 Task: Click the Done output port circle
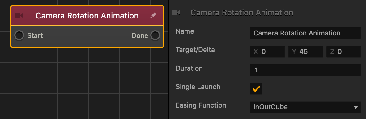pyautogui.click(x=155, y=35)
